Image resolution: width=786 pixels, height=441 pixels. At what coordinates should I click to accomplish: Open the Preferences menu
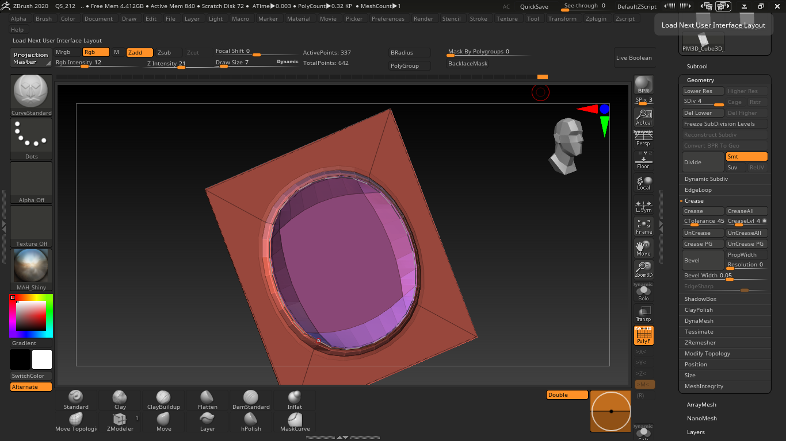(x=388, y=18)
